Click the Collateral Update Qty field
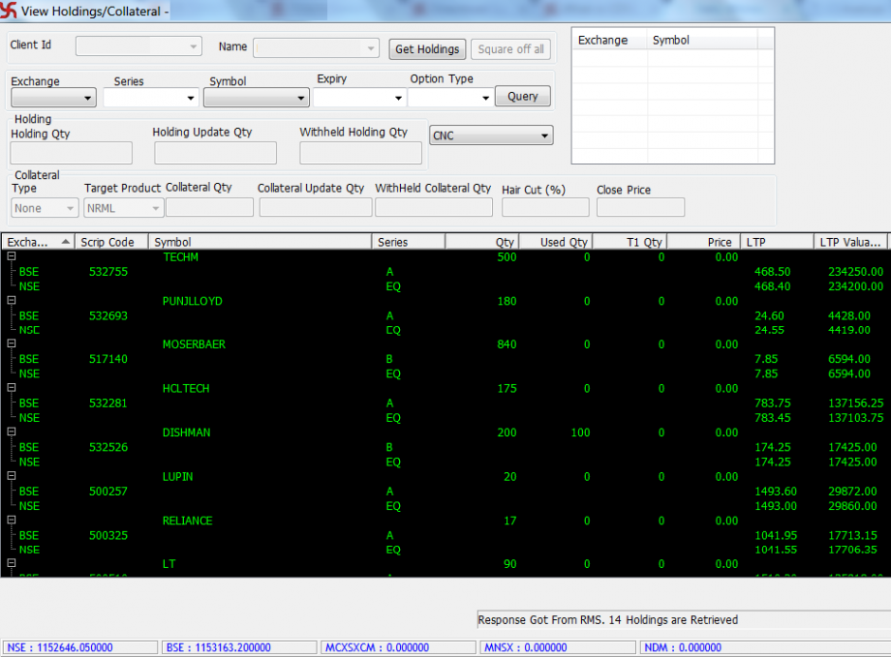This screenshot has height=657, width=891. 316,207
